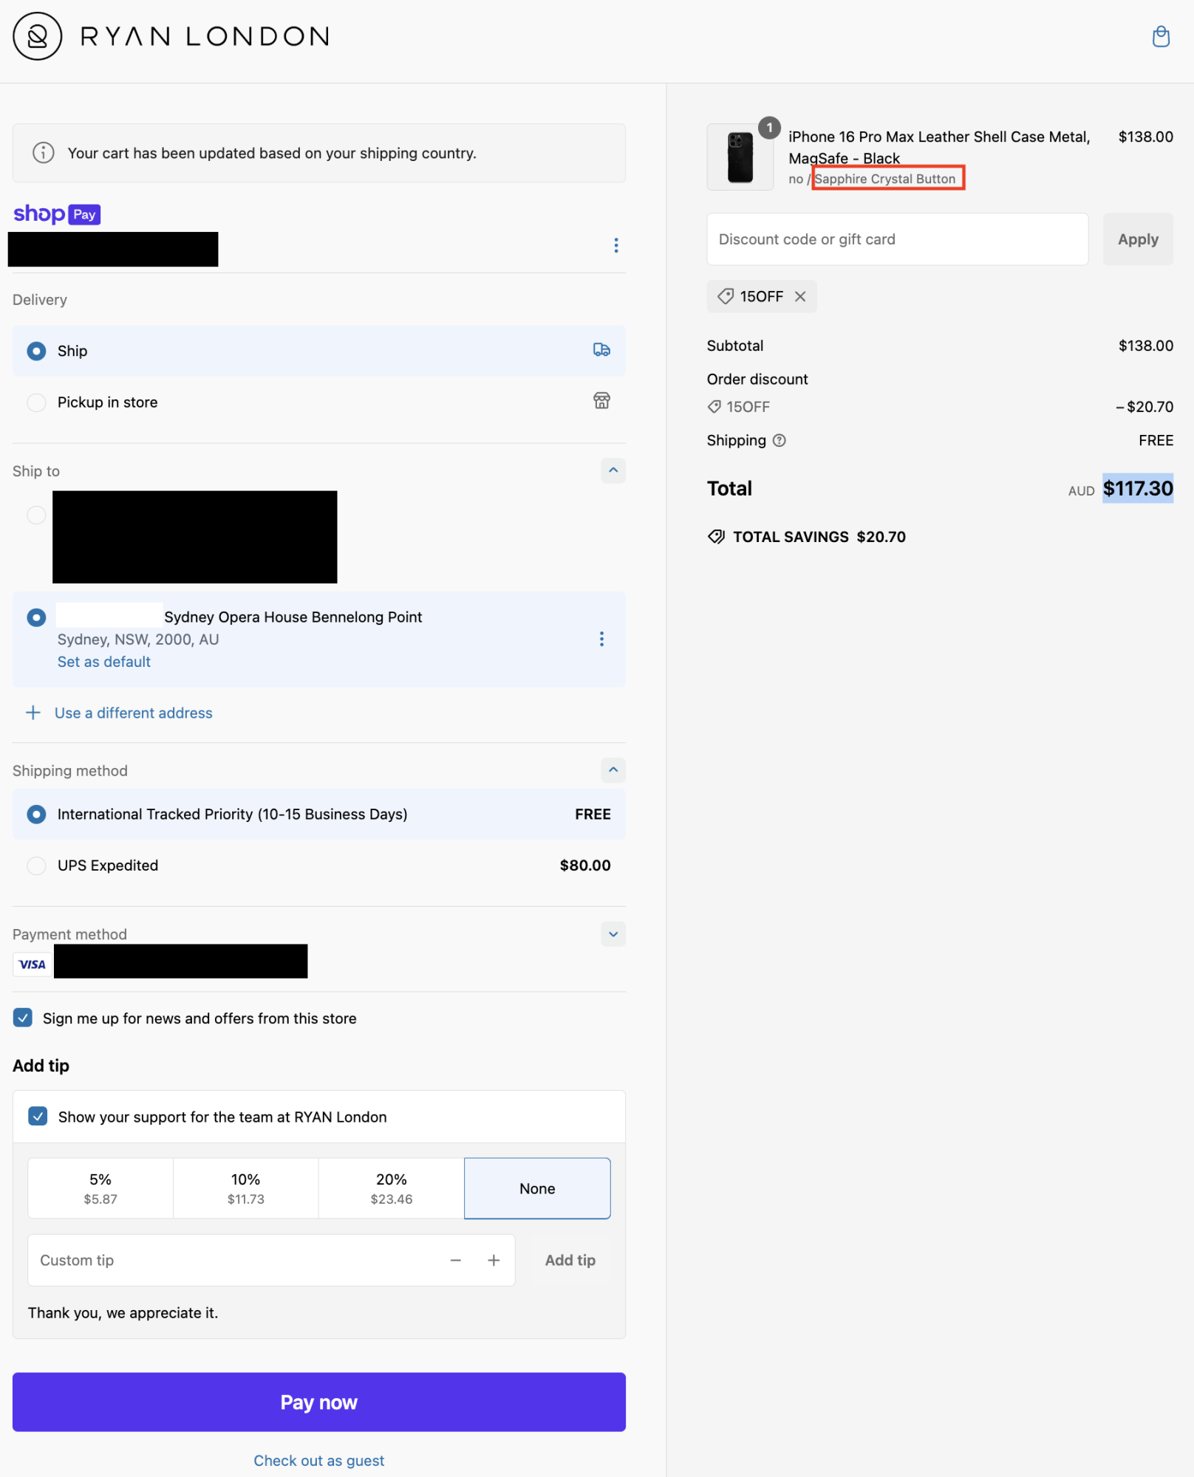Click the Add tip button
The height and width of the screenshot is (1477, 1194).
[570, 1260]
